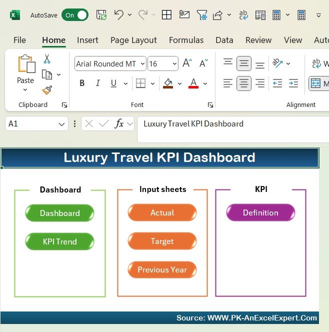Click the last calculator icon in quick access toolbar
The image size is (329, 332).
(301, 15)
